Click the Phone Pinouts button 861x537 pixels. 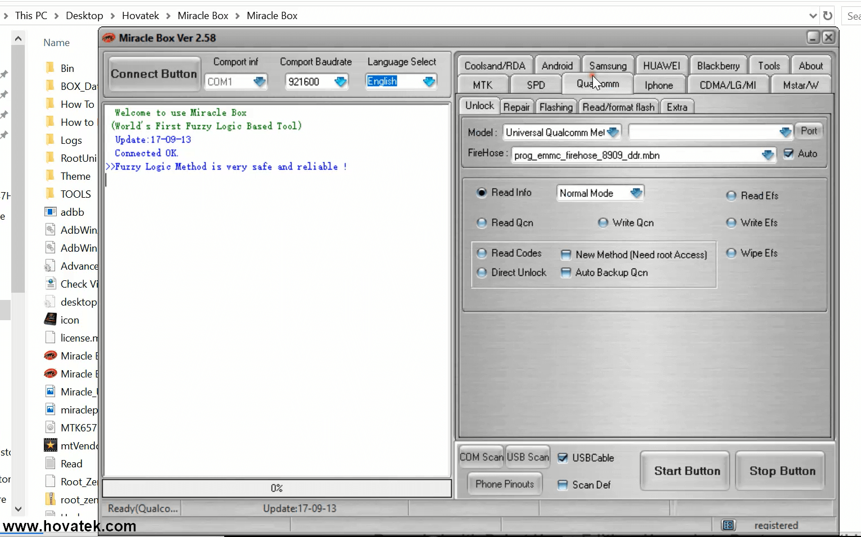504,484
